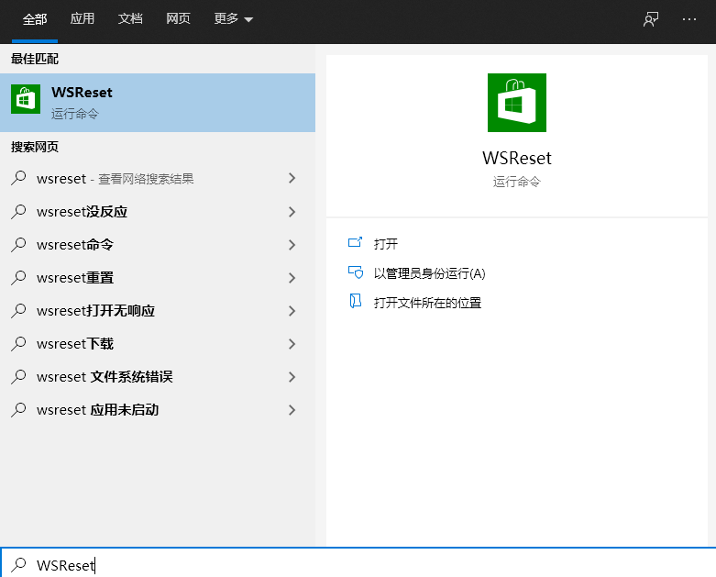Open the 更多 dropdown menu
Viewport: 716px width, 577px height.
[234, 18]
